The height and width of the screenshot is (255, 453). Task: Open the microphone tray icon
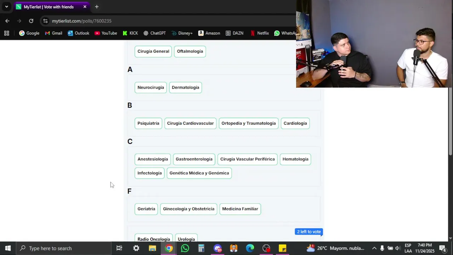pos(382,248)
